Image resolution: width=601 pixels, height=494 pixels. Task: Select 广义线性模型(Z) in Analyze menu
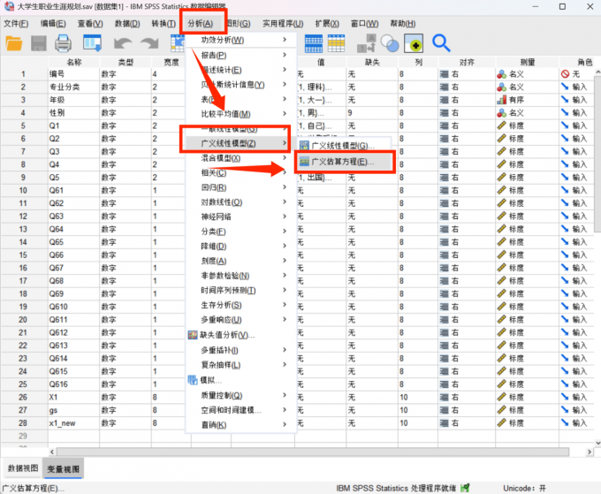click(x=240, y=143)
